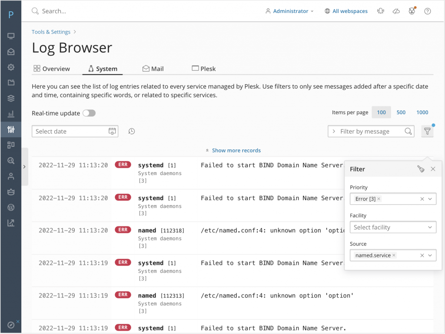Open the Databases layers sidebar icon

point(11,99)
